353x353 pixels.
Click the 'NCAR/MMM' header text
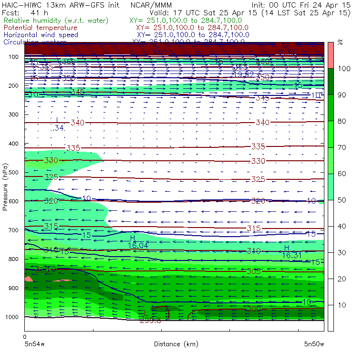pyautogui.click(x=151, y=5)
